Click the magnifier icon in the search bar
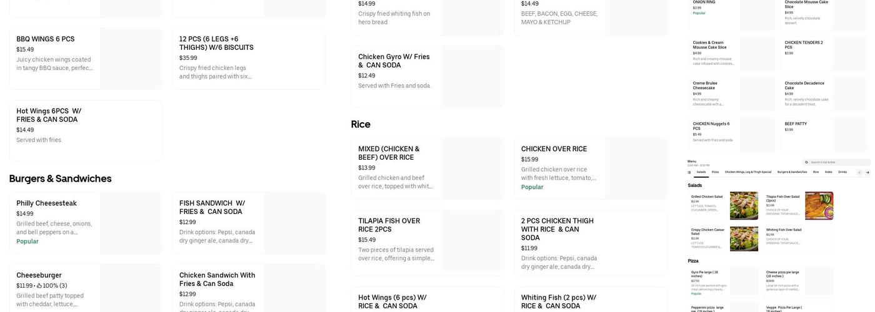The height and width of the screenshot is (312, 875). coord(807,162)
